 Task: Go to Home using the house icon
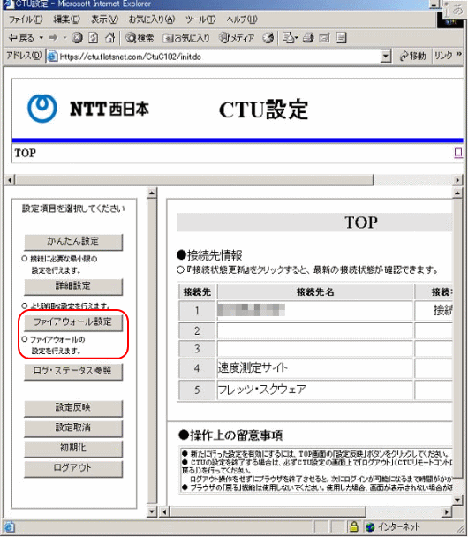coord(109,38)
